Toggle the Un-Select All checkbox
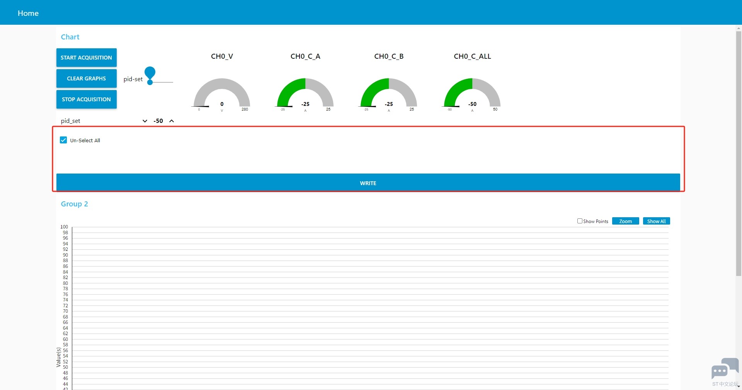742x390 pixels. coord(63,140)
